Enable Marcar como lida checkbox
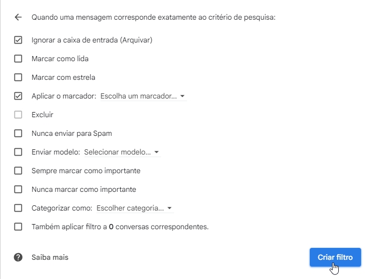 (18, 59)
